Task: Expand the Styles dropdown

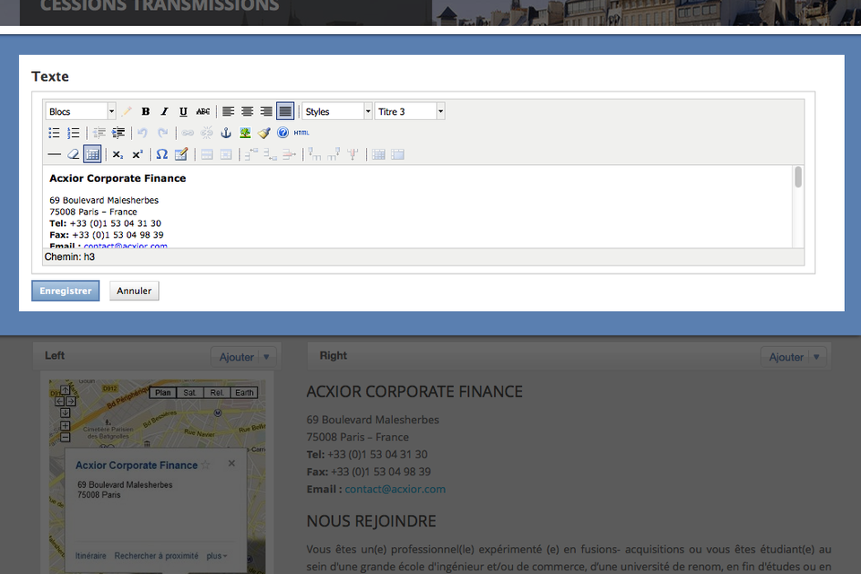Action: coord(337,112)
